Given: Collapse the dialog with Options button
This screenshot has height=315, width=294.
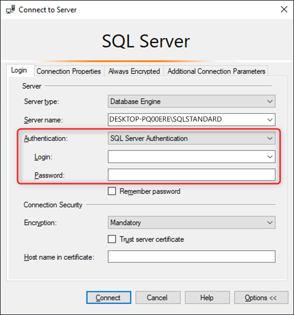Looking at the screenshot, I should pyautogui.click(x=261, y=298).
